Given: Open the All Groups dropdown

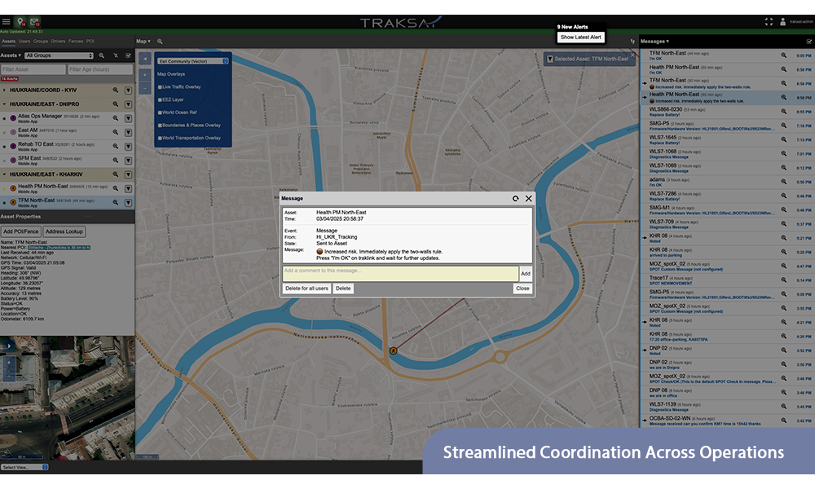Looking at the screenshot, I should pos(57,55).
